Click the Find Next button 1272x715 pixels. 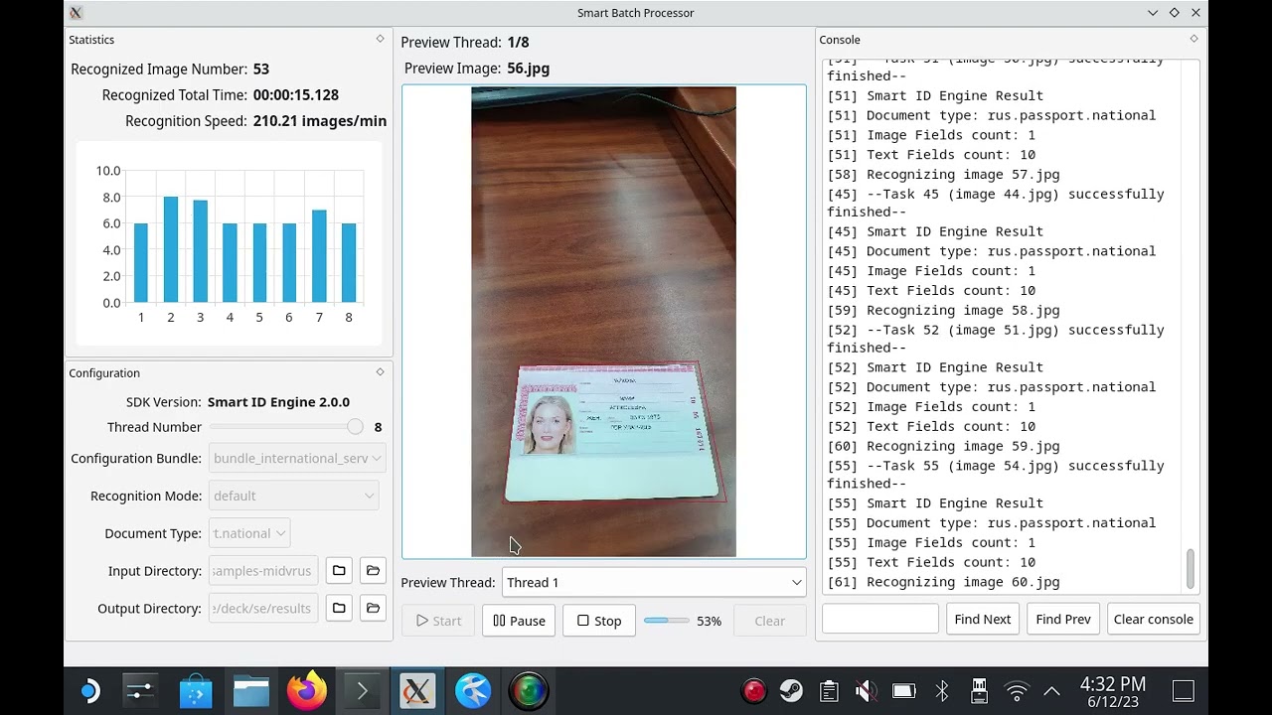point(982,619)
